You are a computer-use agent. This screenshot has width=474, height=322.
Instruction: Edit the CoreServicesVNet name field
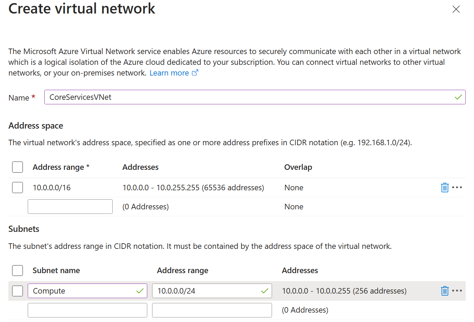pos(249,97)
